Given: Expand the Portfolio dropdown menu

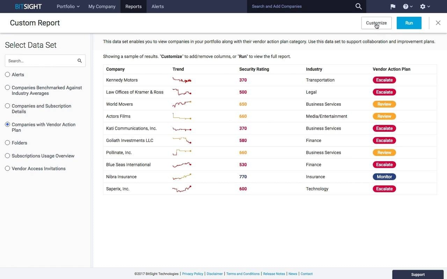Looking at the screenshot, I should click(68, 7).
